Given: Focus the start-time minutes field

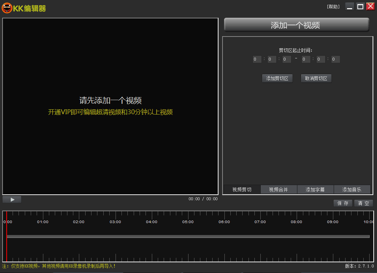Looking at the screenshot, I should pyautogui.click(x=272, y=59).
